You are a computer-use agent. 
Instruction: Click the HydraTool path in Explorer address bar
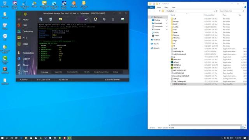(x=170, y=11)
